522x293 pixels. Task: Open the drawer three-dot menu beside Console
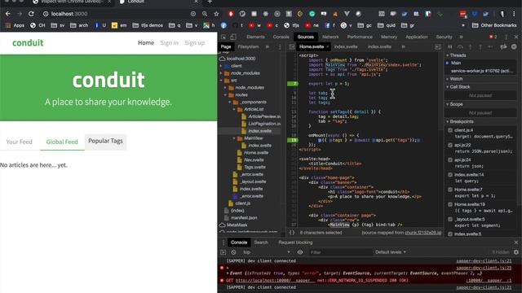(x=223, y=243)
